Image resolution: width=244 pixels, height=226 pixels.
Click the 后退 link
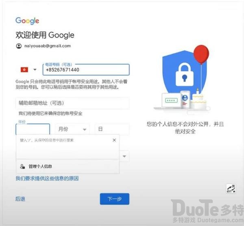pyautogui.click(x=20, y=199)
